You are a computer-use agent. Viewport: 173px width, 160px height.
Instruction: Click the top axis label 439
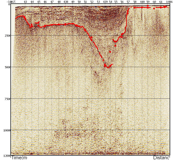point(105,2)
